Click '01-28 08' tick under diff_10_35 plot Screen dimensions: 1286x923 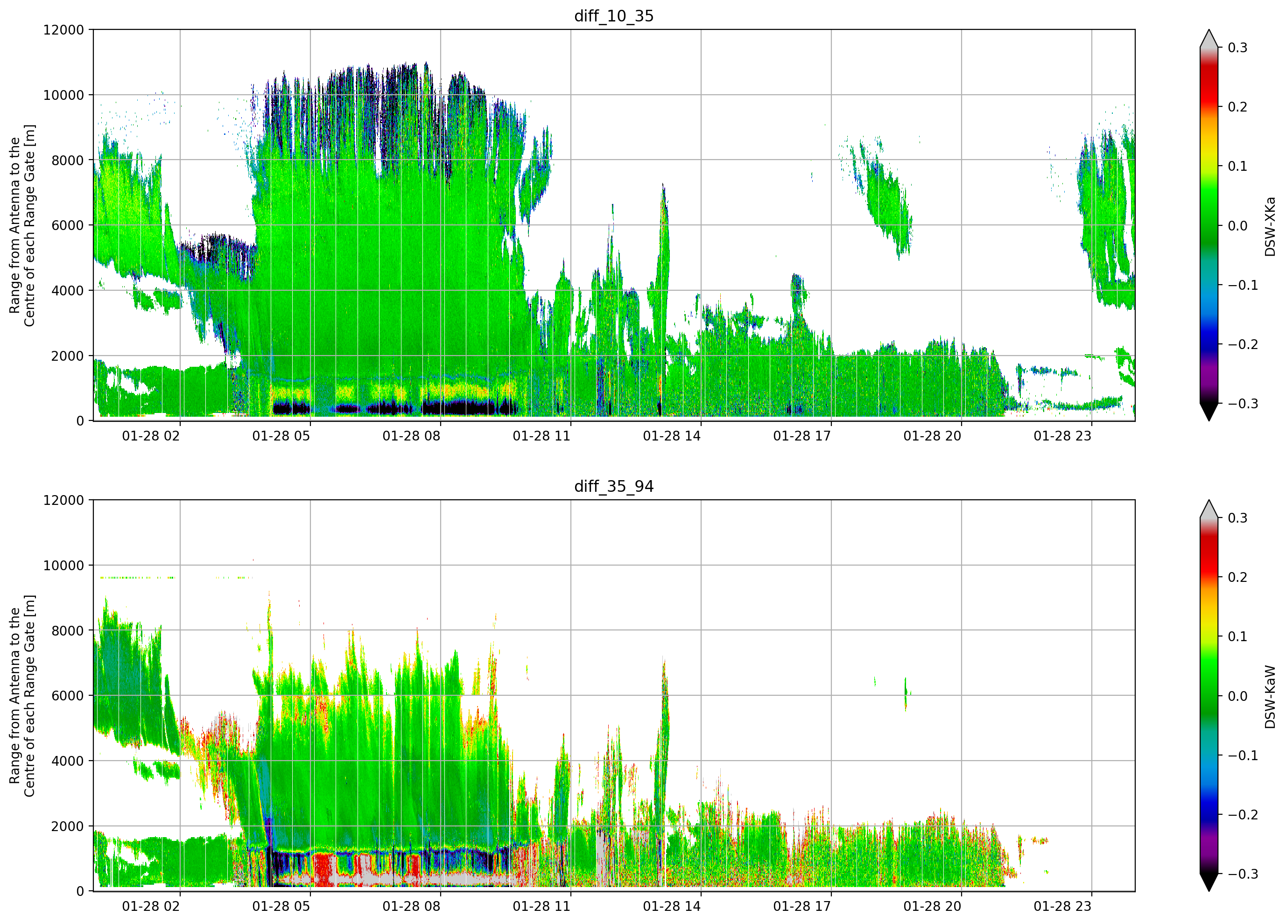pos(411,436)
